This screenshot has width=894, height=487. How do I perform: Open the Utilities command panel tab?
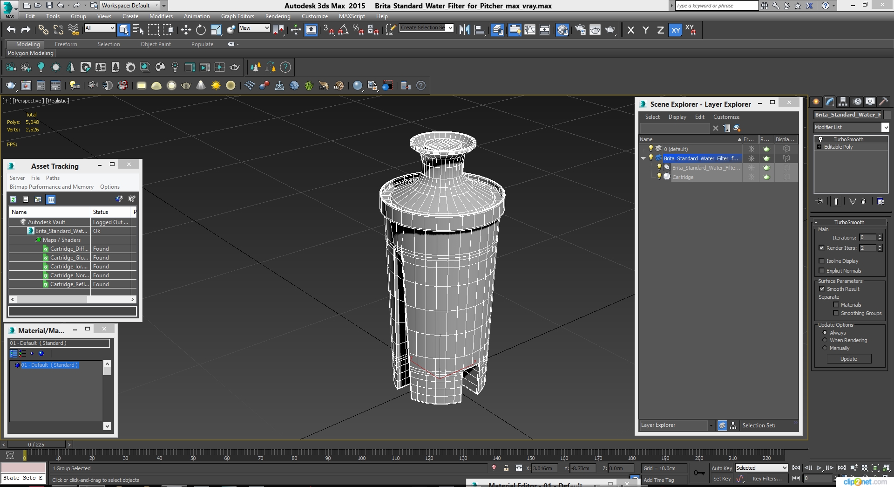(x=883, y=102)
